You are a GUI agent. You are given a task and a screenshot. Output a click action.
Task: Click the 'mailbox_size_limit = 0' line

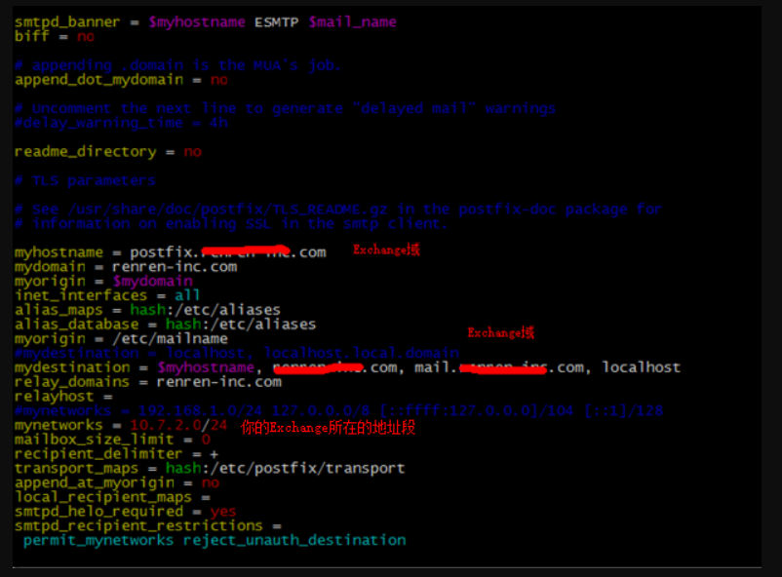pos(113,441)
